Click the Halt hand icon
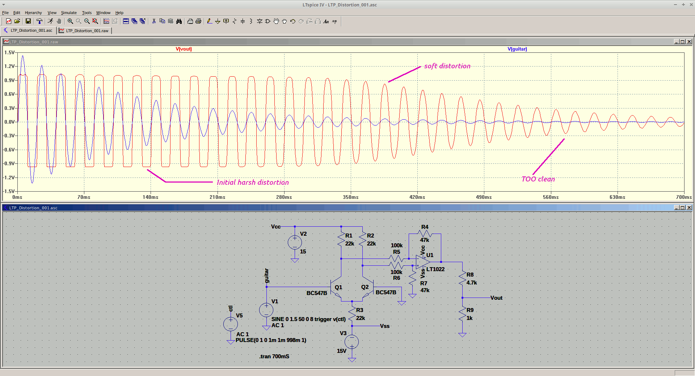Screen dimensions: 695x376 pyautogui.click(x=59, y=21)
